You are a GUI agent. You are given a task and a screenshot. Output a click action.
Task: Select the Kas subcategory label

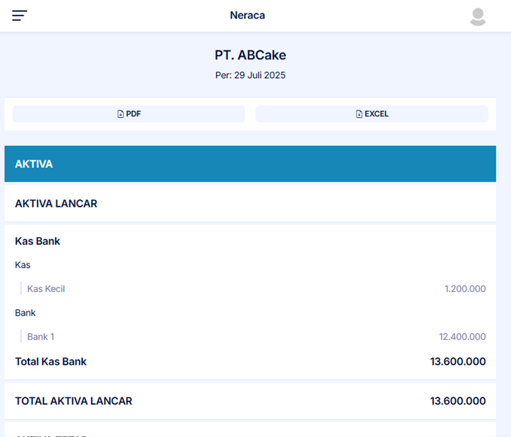point(23,265)
